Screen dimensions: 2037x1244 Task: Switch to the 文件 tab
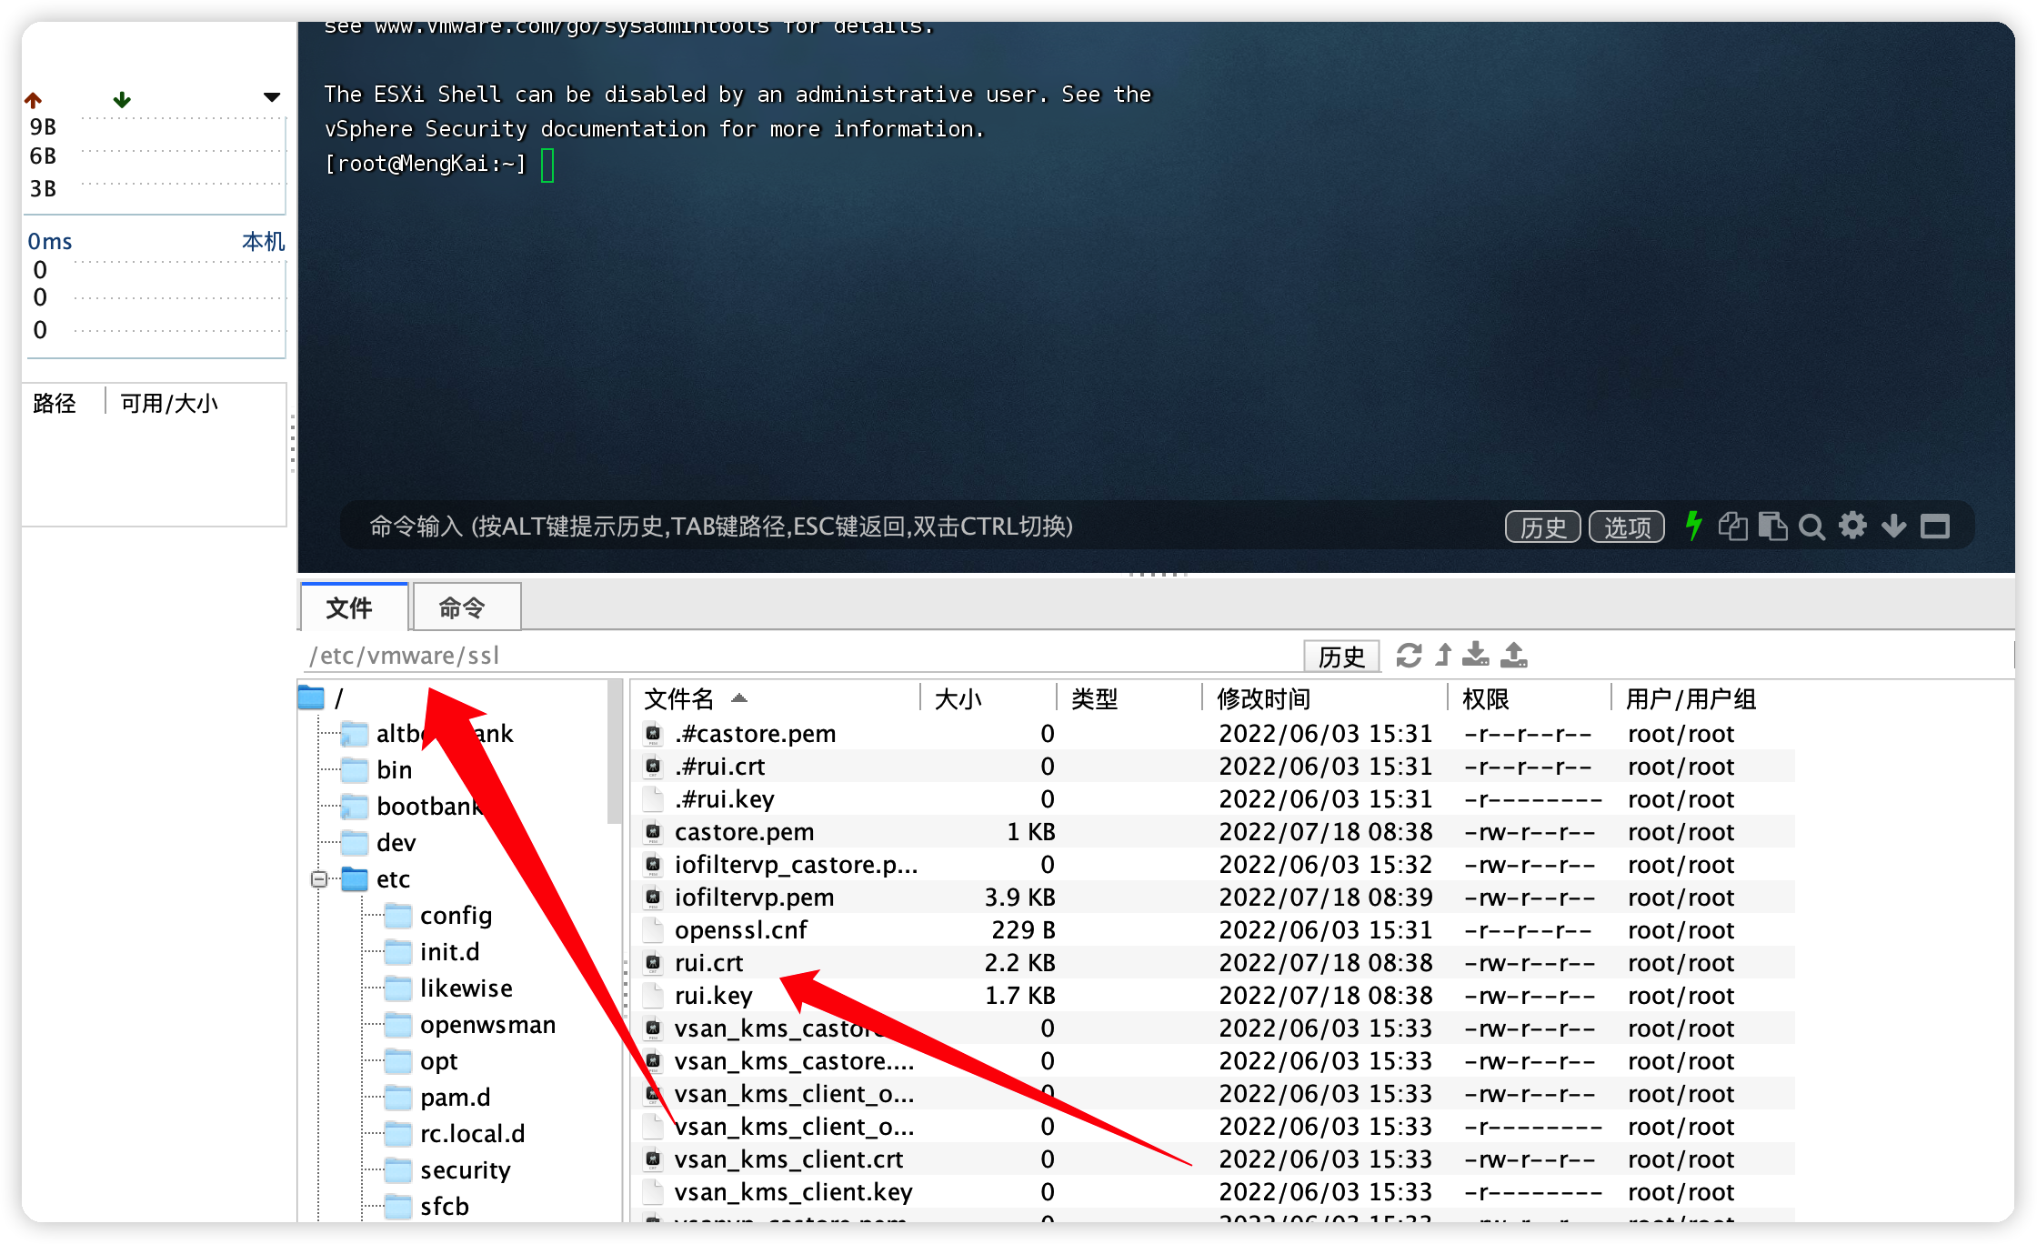pos(354,607)
